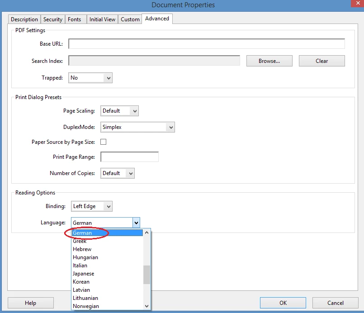Screen dimensions: 364x313
Task: Click the Help button
Action: (x=31, y=303)
